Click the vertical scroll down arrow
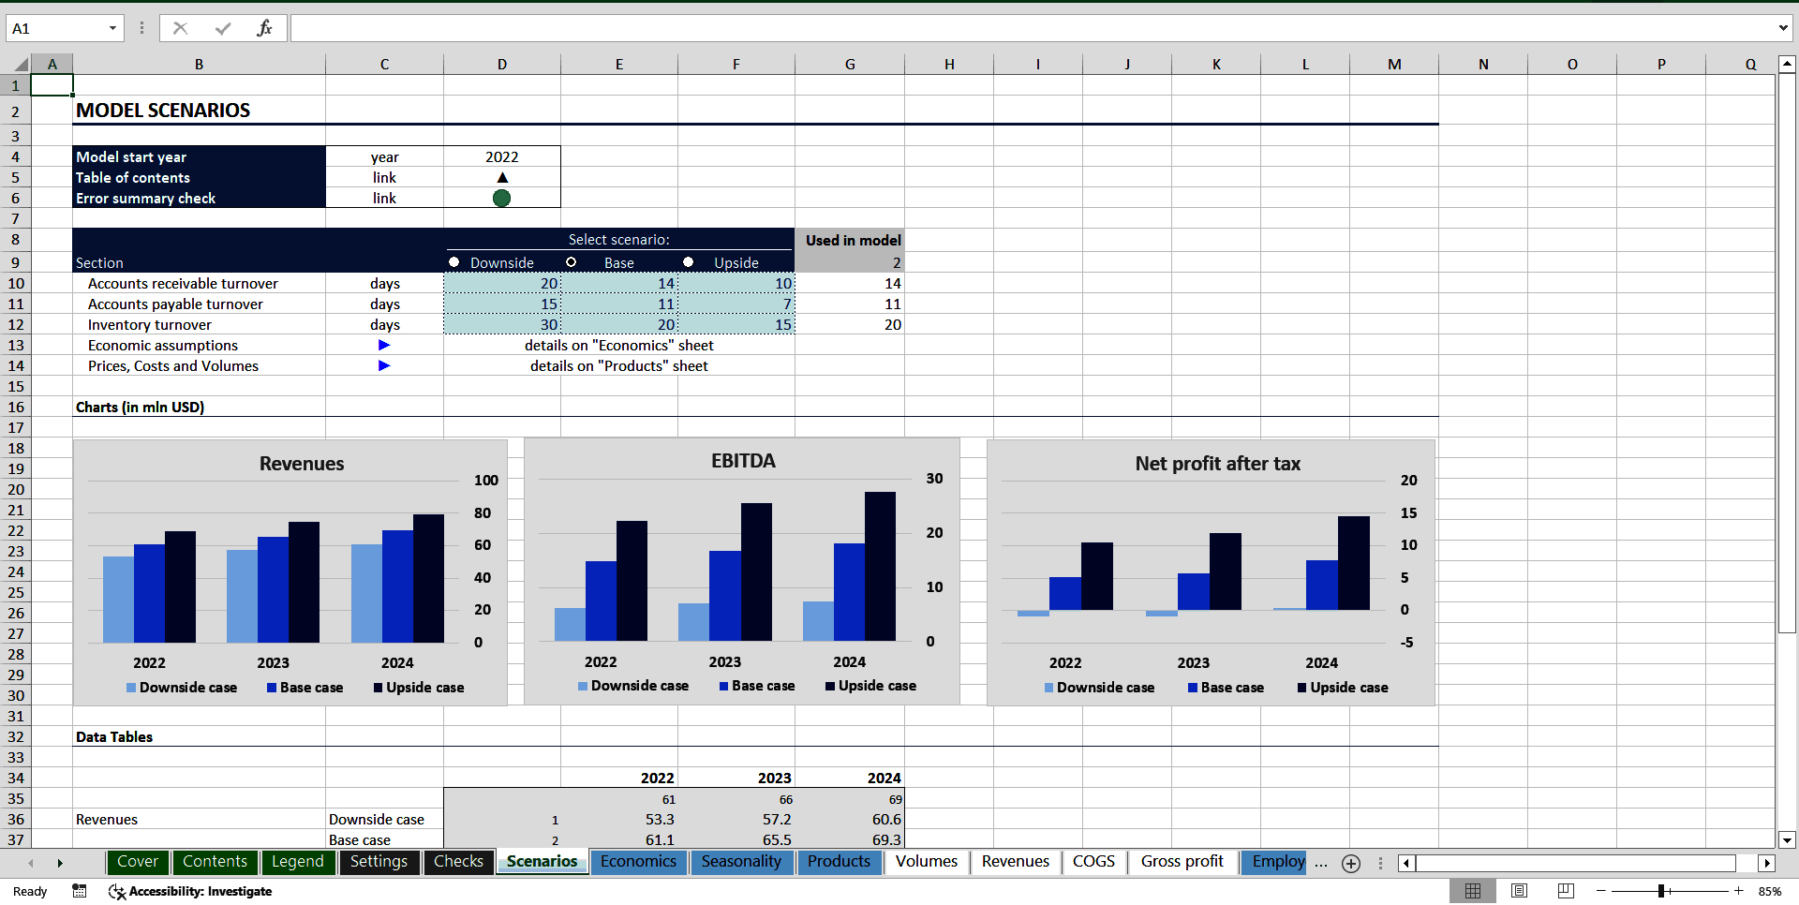 (1787, 840)
